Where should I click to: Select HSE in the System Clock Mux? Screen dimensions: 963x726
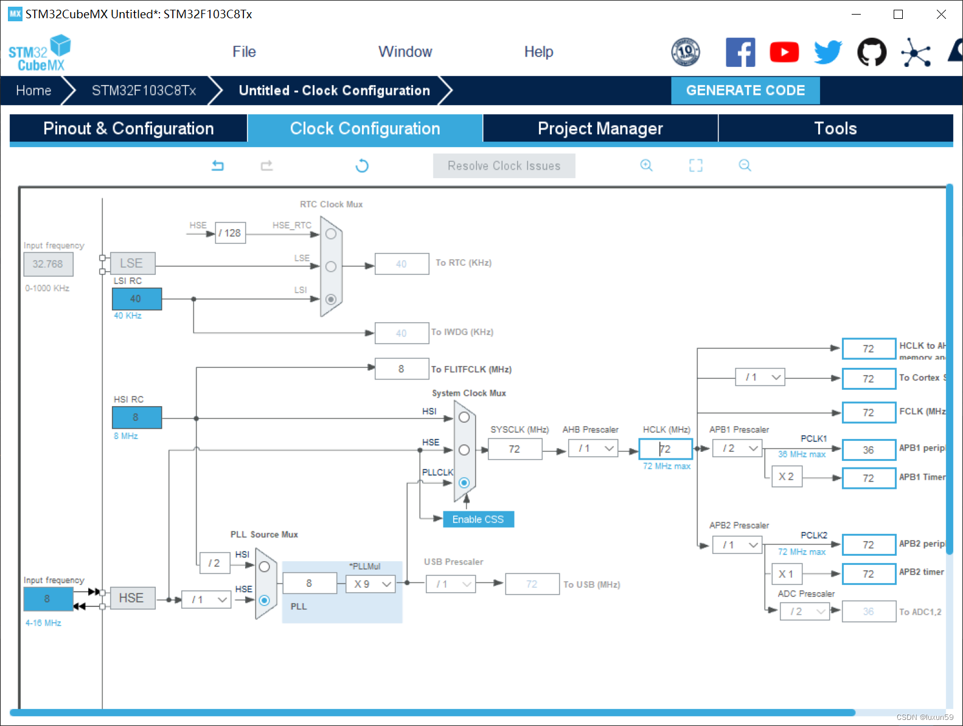coord(464,450)
